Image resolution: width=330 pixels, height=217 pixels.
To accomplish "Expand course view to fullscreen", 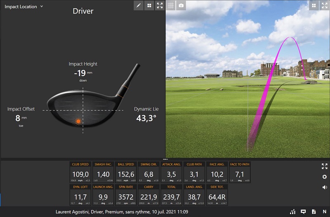I will (325, 5).
